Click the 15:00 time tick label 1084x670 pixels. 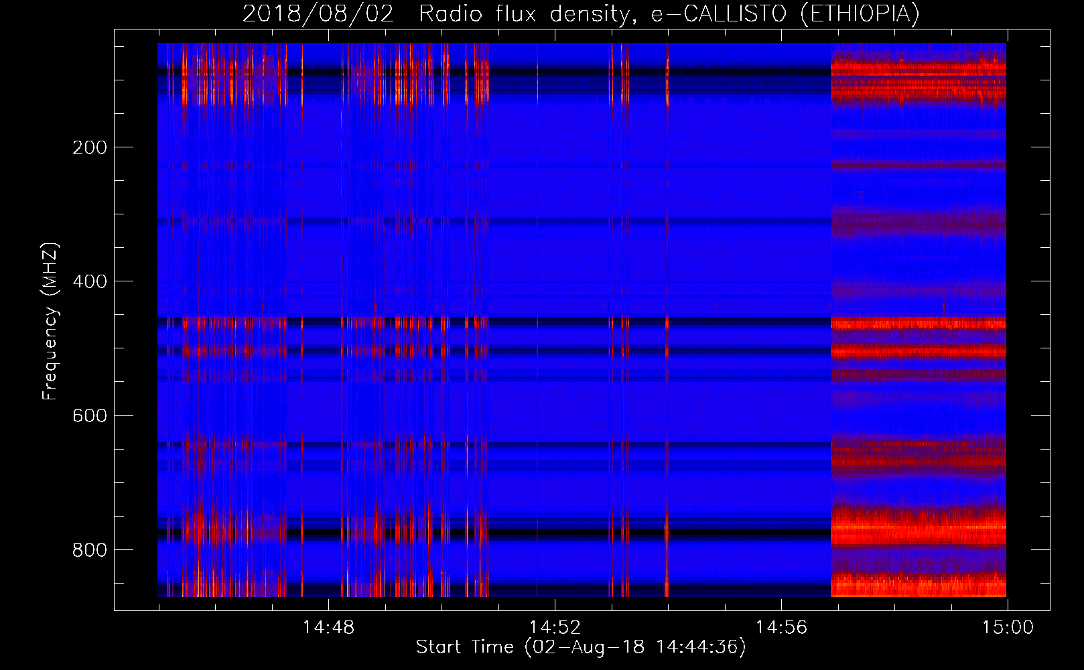point(1007,628)
